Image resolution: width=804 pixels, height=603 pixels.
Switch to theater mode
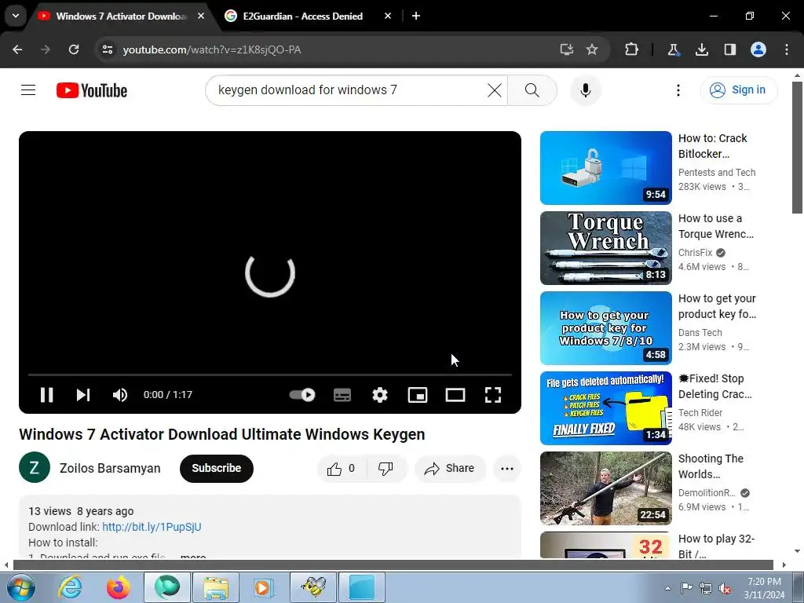[455, 395]
